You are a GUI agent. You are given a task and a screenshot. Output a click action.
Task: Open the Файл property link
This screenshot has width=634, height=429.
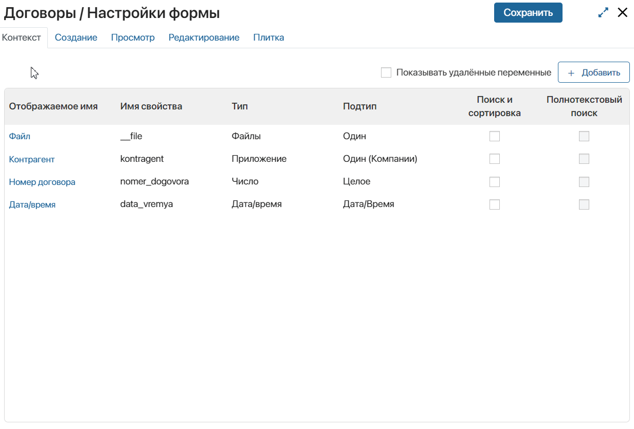[20, 136]
